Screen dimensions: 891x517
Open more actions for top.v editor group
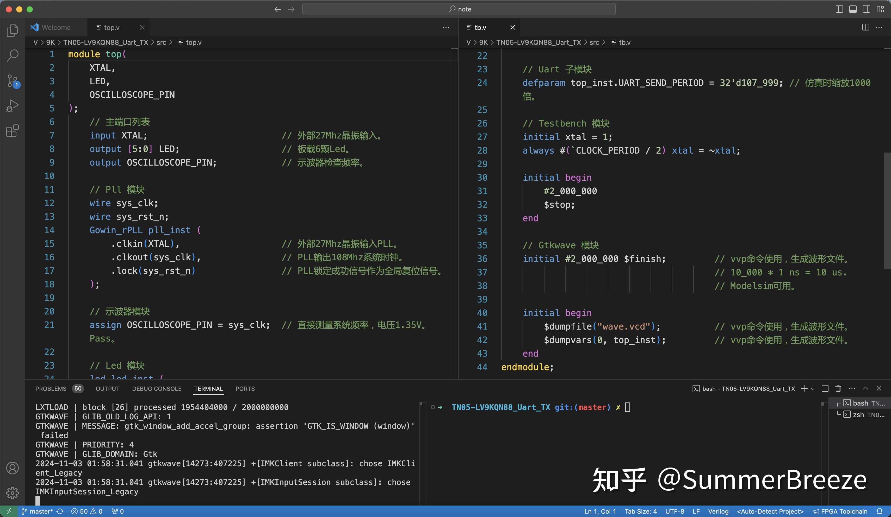[446, 27]
